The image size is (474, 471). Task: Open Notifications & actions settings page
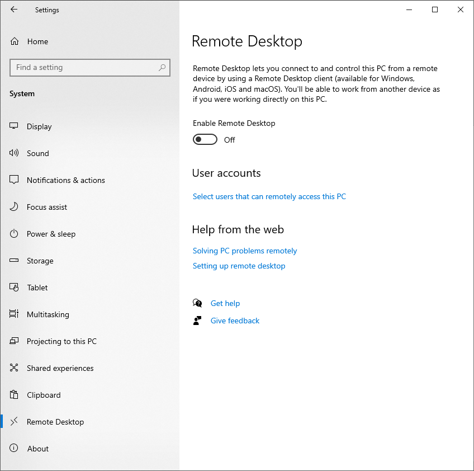pyautogui.click(x=65, y=180)
